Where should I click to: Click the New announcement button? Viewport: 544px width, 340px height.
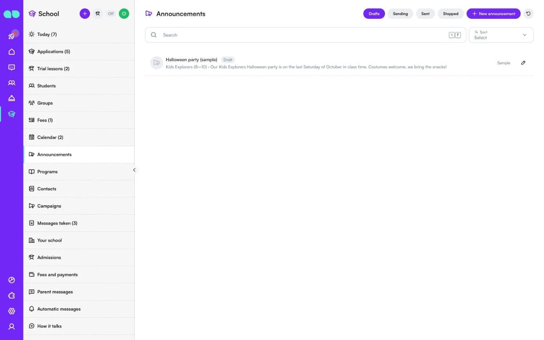pyautogui.click(x=493, y=14)
